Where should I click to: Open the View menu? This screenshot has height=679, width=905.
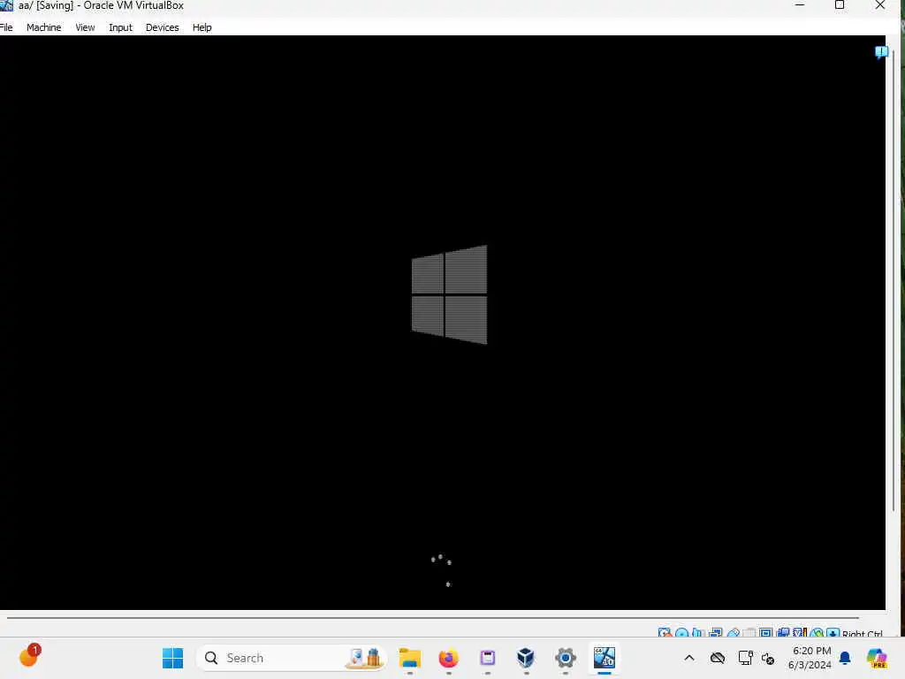(x=85, y=27)
